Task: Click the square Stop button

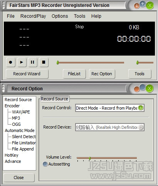Action: (44, 63)
